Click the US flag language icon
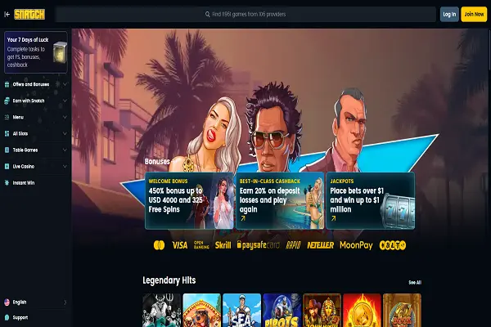This screenshot has height=327, width=491. (x=7, y=302)
